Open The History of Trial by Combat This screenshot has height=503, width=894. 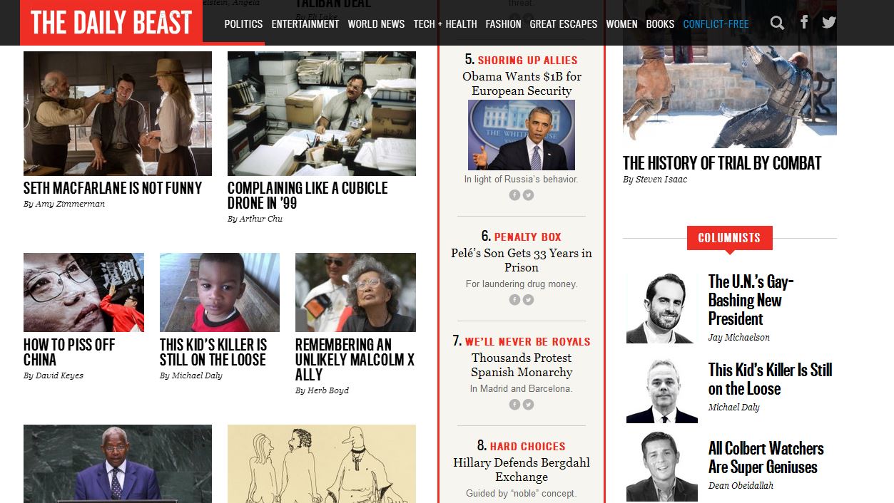[722, 163]
